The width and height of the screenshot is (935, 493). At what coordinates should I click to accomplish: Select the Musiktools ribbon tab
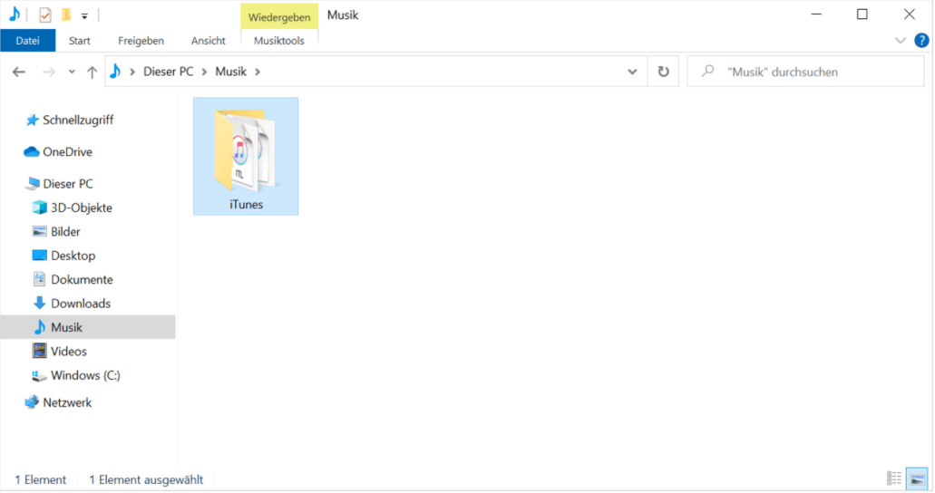click(279, 41)
